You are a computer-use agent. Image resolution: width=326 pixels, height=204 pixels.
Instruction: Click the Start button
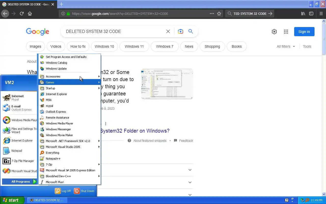click(x=12, y=200)
